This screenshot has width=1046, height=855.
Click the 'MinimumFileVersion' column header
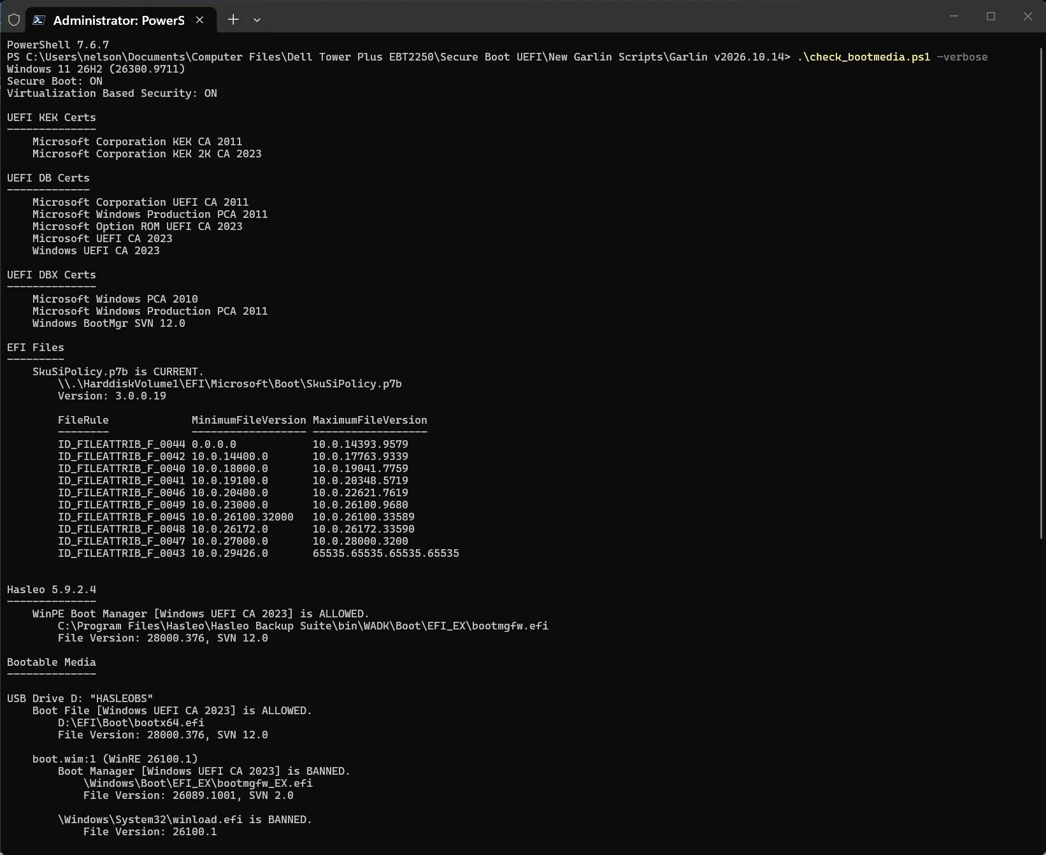pos(249,420)
